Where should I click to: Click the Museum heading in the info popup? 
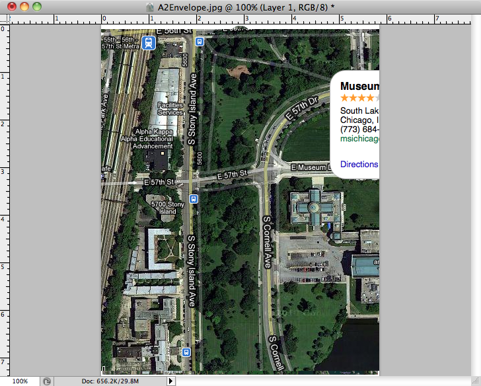point(359,86)
